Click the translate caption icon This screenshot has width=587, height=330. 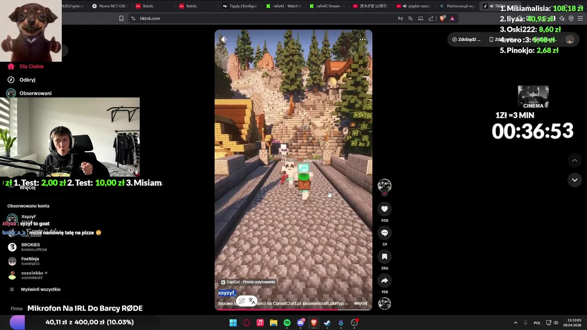[252, 301]
